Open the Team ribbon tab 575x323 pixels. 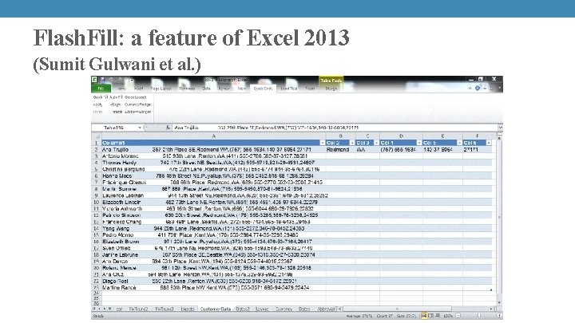pos(310,89)
